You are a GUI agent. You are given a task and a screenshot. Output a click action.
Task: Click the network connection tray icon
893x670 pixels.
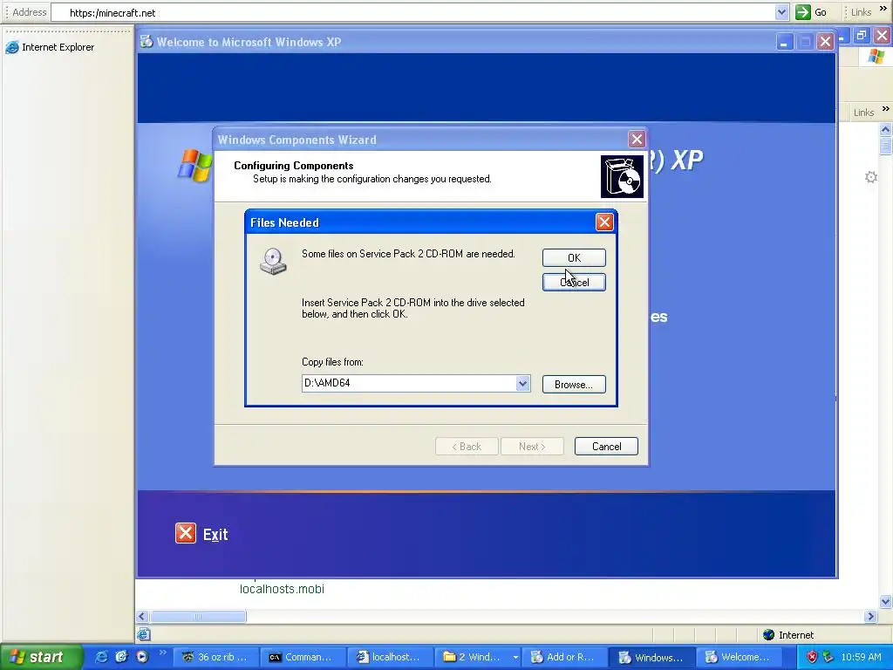click(x=828, y=657)
